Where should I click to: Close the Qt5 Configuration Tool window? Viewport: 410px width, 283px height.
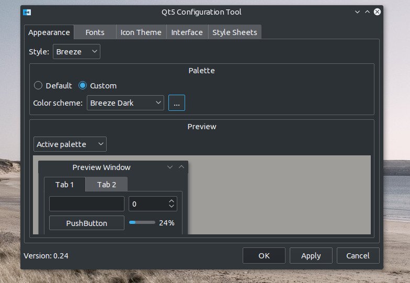tap(377, 12)
